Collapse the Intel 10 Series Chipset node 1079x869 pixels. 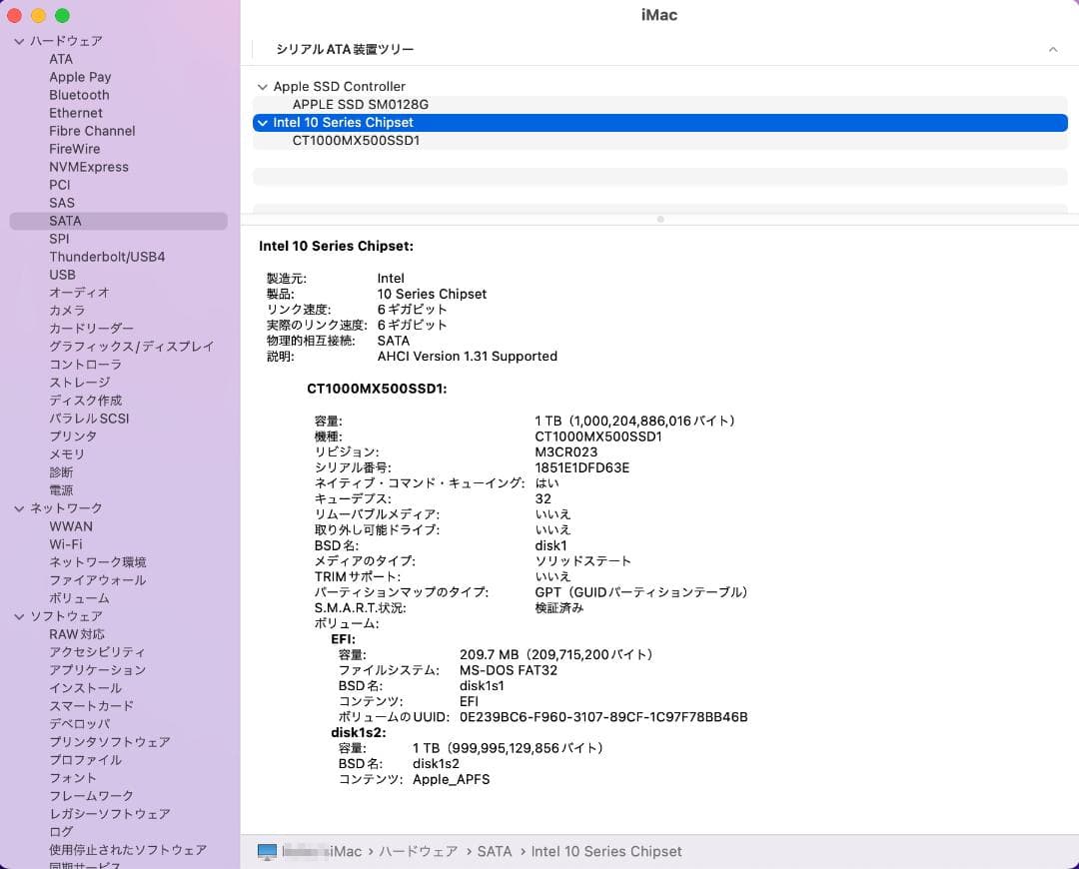[x=262, y=123]
